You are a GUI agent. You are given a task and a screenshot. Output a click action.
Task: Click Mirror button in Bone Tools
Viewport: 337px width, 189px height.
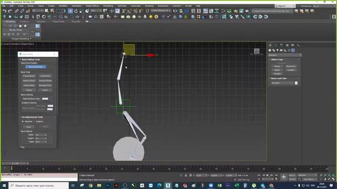[x=45, y=90]
